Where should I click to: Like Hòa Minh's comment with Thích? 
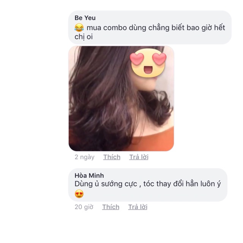pyautogui.click(x=110, y=207)
